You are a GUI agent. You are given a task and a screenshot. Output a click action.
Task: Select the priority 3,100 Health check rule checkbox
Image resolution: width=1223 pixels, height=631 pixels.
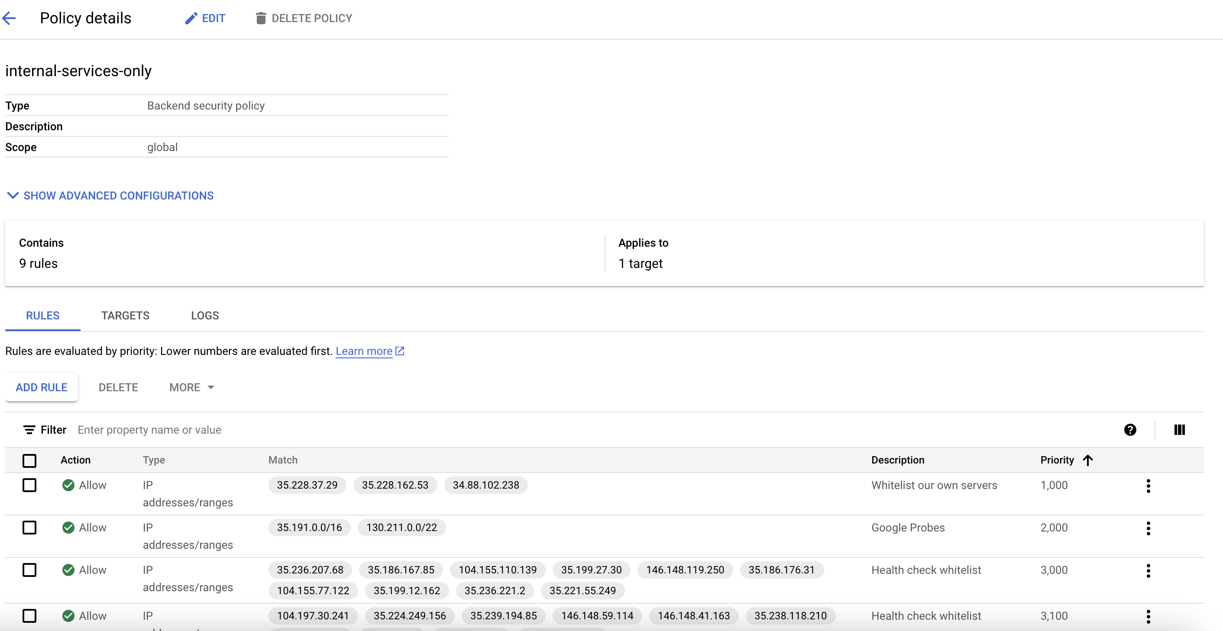click(x=29, y=616)
